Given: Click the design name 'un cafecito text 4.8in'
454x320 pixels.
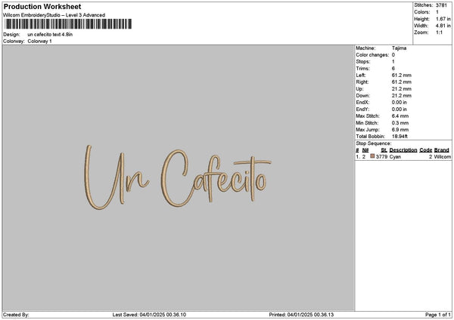Looking at the screenshot, I should tap(50, 35).
